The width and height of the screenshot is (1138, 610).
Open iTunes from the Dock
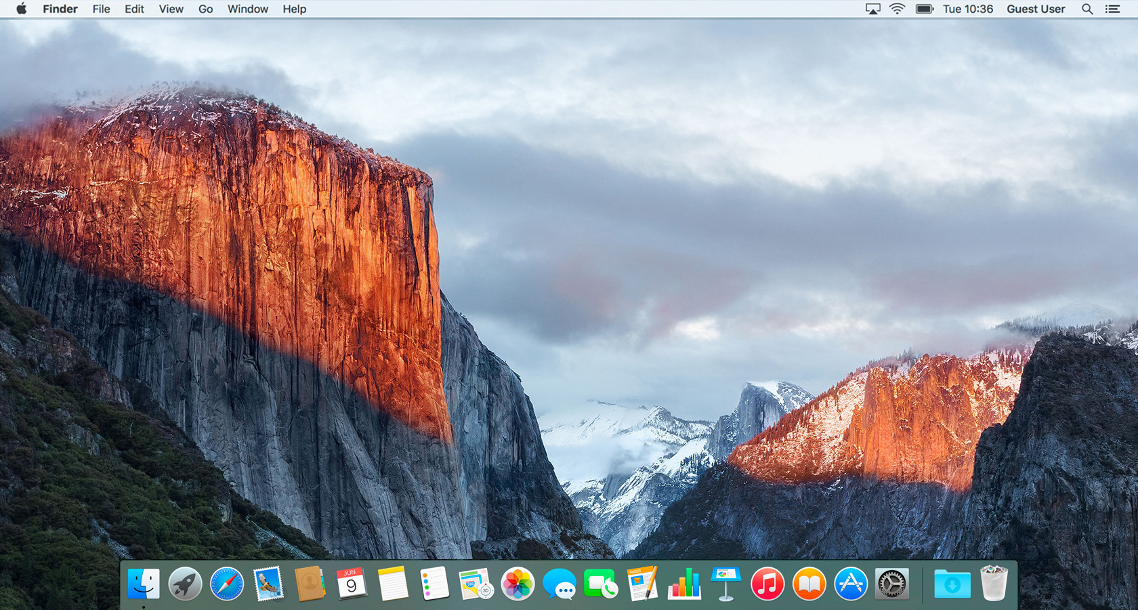tap(767, 584)
